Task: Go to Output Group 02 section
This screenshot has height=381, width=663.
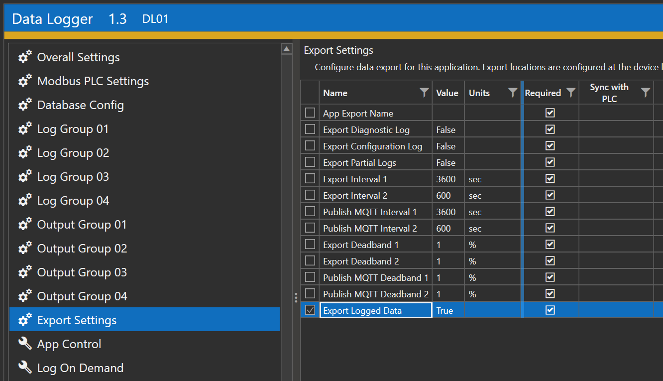Action: (82, 249)
